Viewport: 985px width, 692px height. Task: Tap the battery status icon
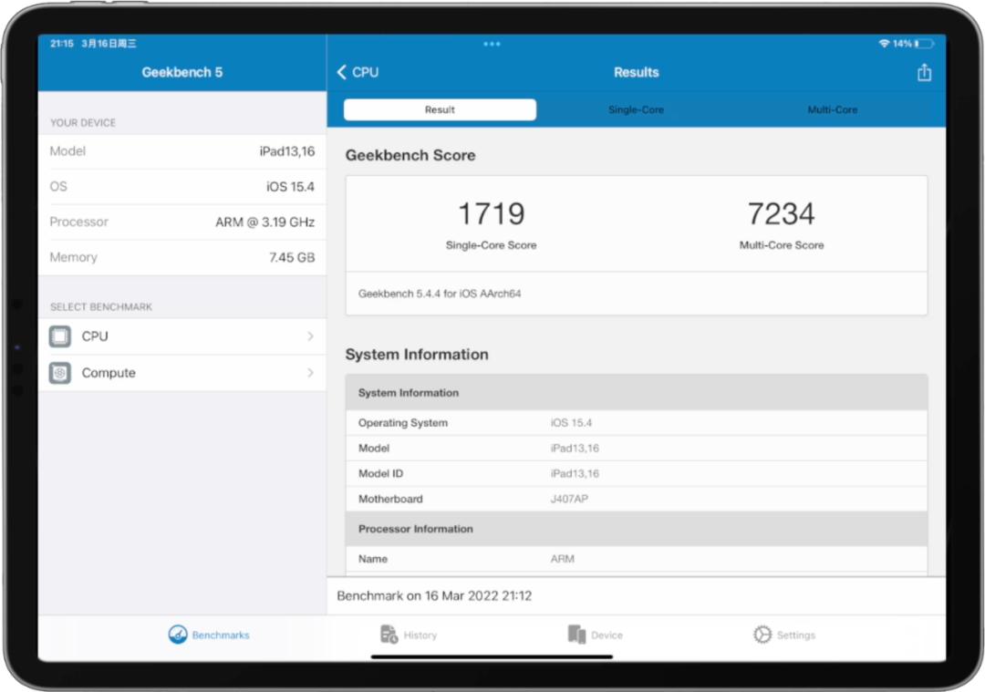click(925, 44)
